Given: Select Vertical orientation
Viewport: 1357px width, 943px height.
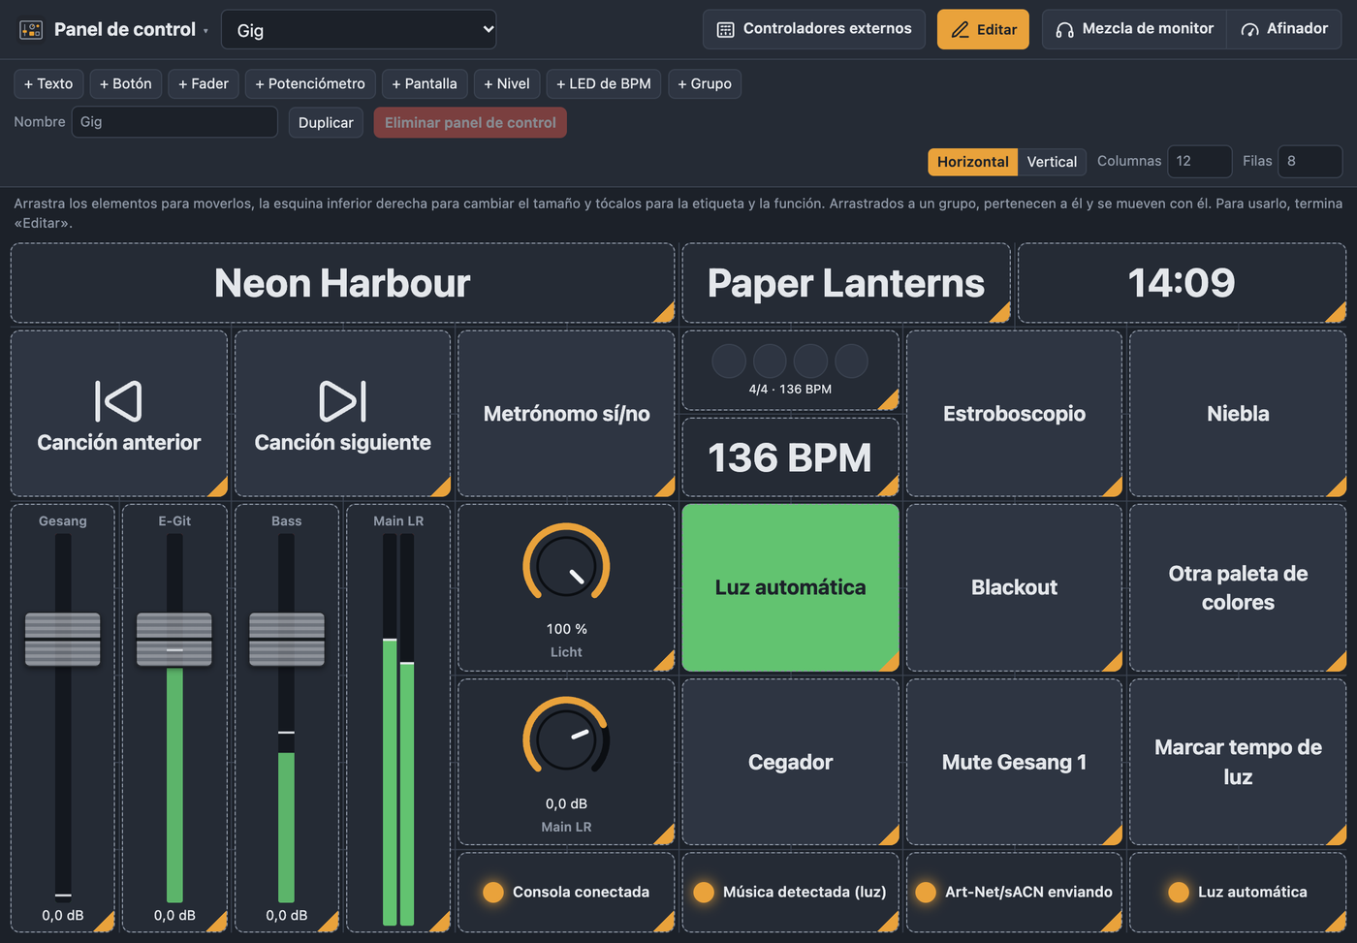Looking at the screenshot, I should pyautogui.click(x=1052, y=162).
